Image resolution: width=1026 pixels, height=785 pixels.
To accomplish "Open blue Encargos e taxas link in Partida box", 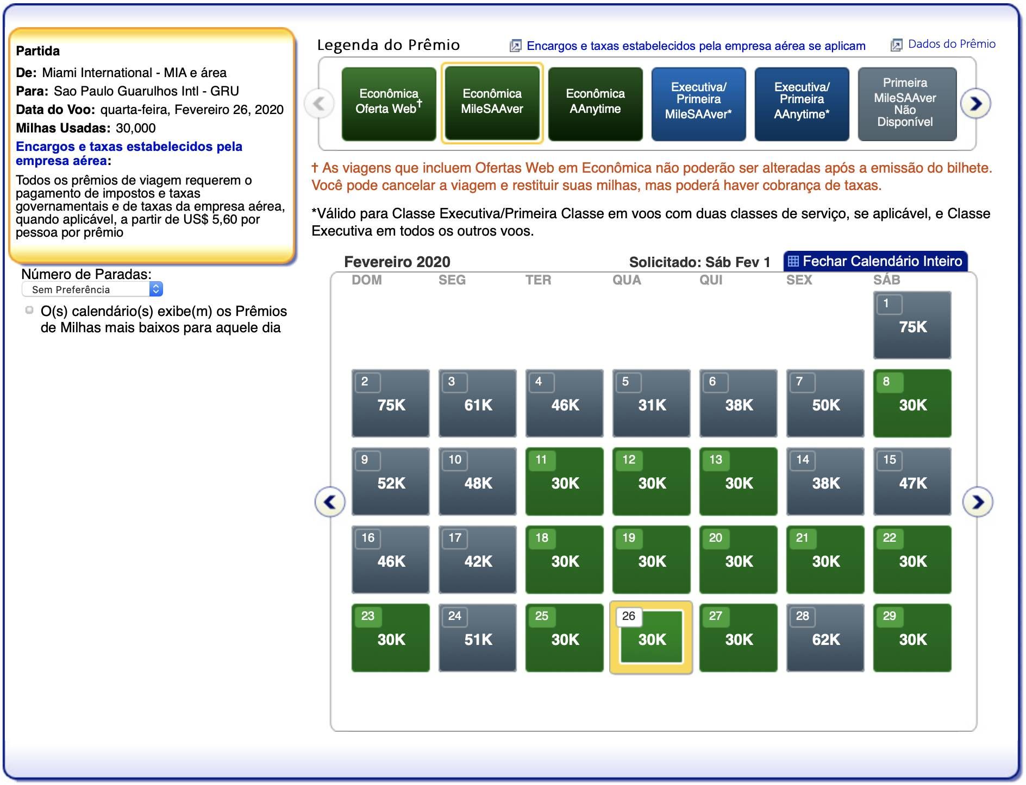I will (129, 154).
